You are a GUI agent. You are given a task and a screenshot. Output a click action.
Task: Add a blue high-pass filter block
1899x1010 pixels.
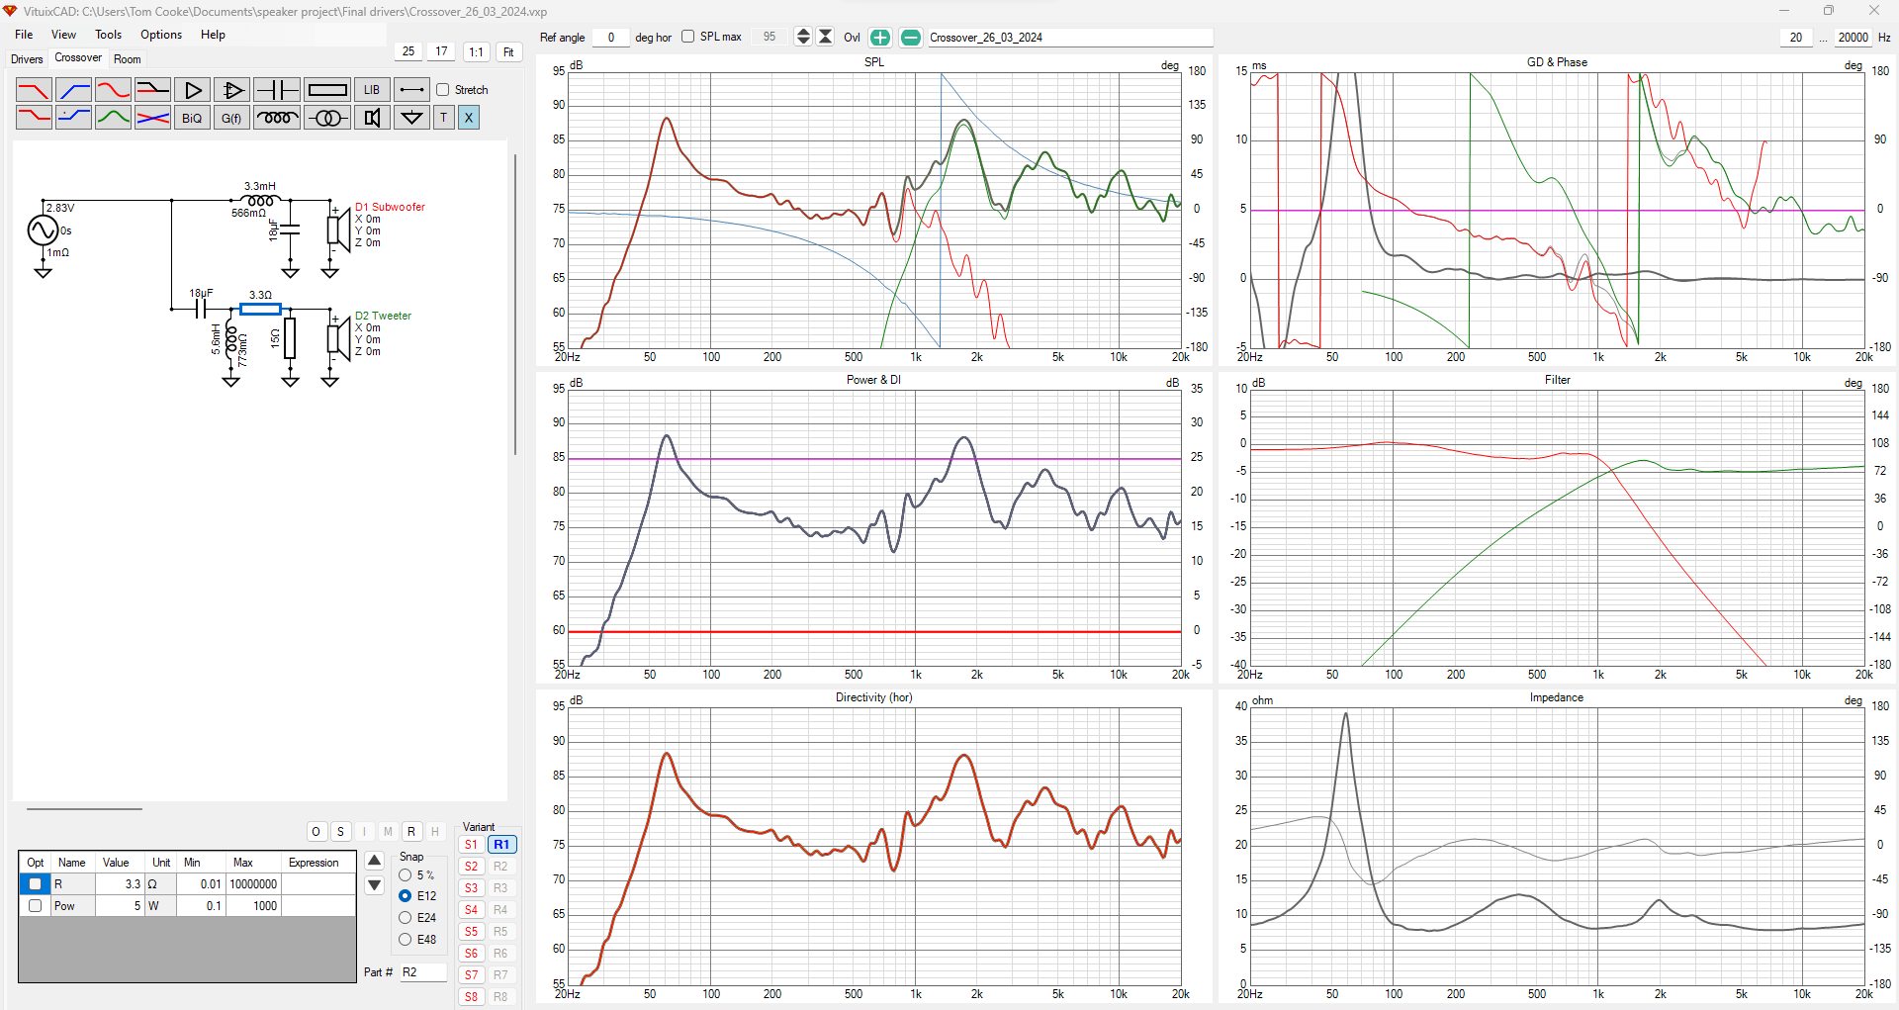click(73, 90)
